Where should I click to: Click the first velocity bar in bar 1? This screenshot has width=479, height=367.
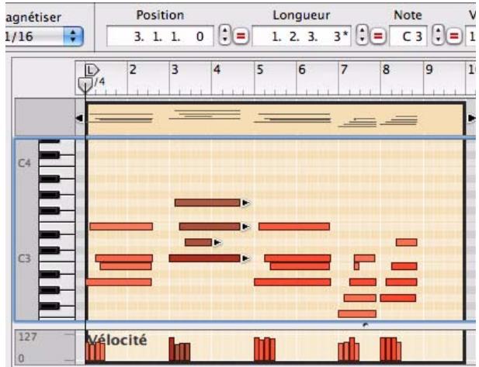click(x=89, y=352)
